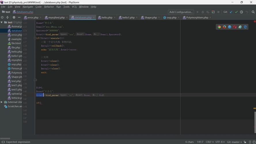The height and width of the screenshot is (144, 256).
Task: Click the editor vertical scrollbar thumb
Action: [x=255, y=122]
